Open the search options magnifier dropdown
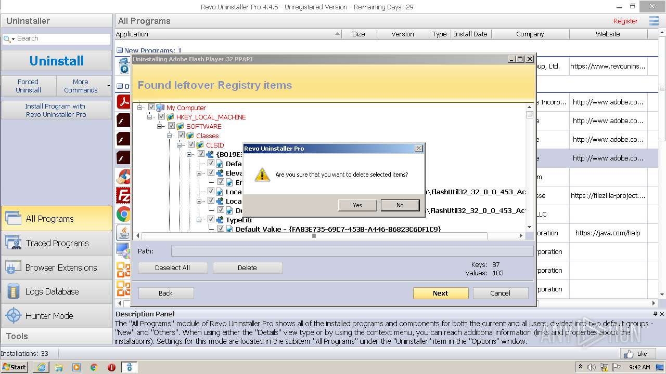 9,39
